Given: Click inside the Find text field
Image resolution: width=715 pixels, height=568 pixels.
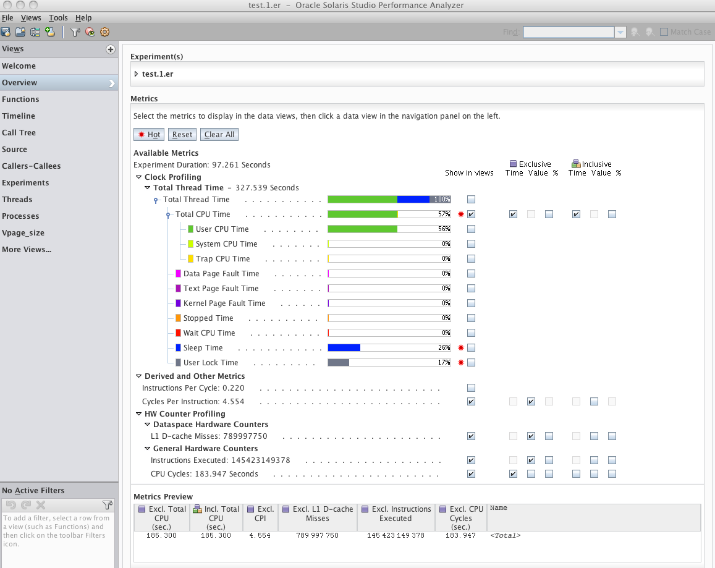Looking at the screenshot, I should [x=569, y=32].
